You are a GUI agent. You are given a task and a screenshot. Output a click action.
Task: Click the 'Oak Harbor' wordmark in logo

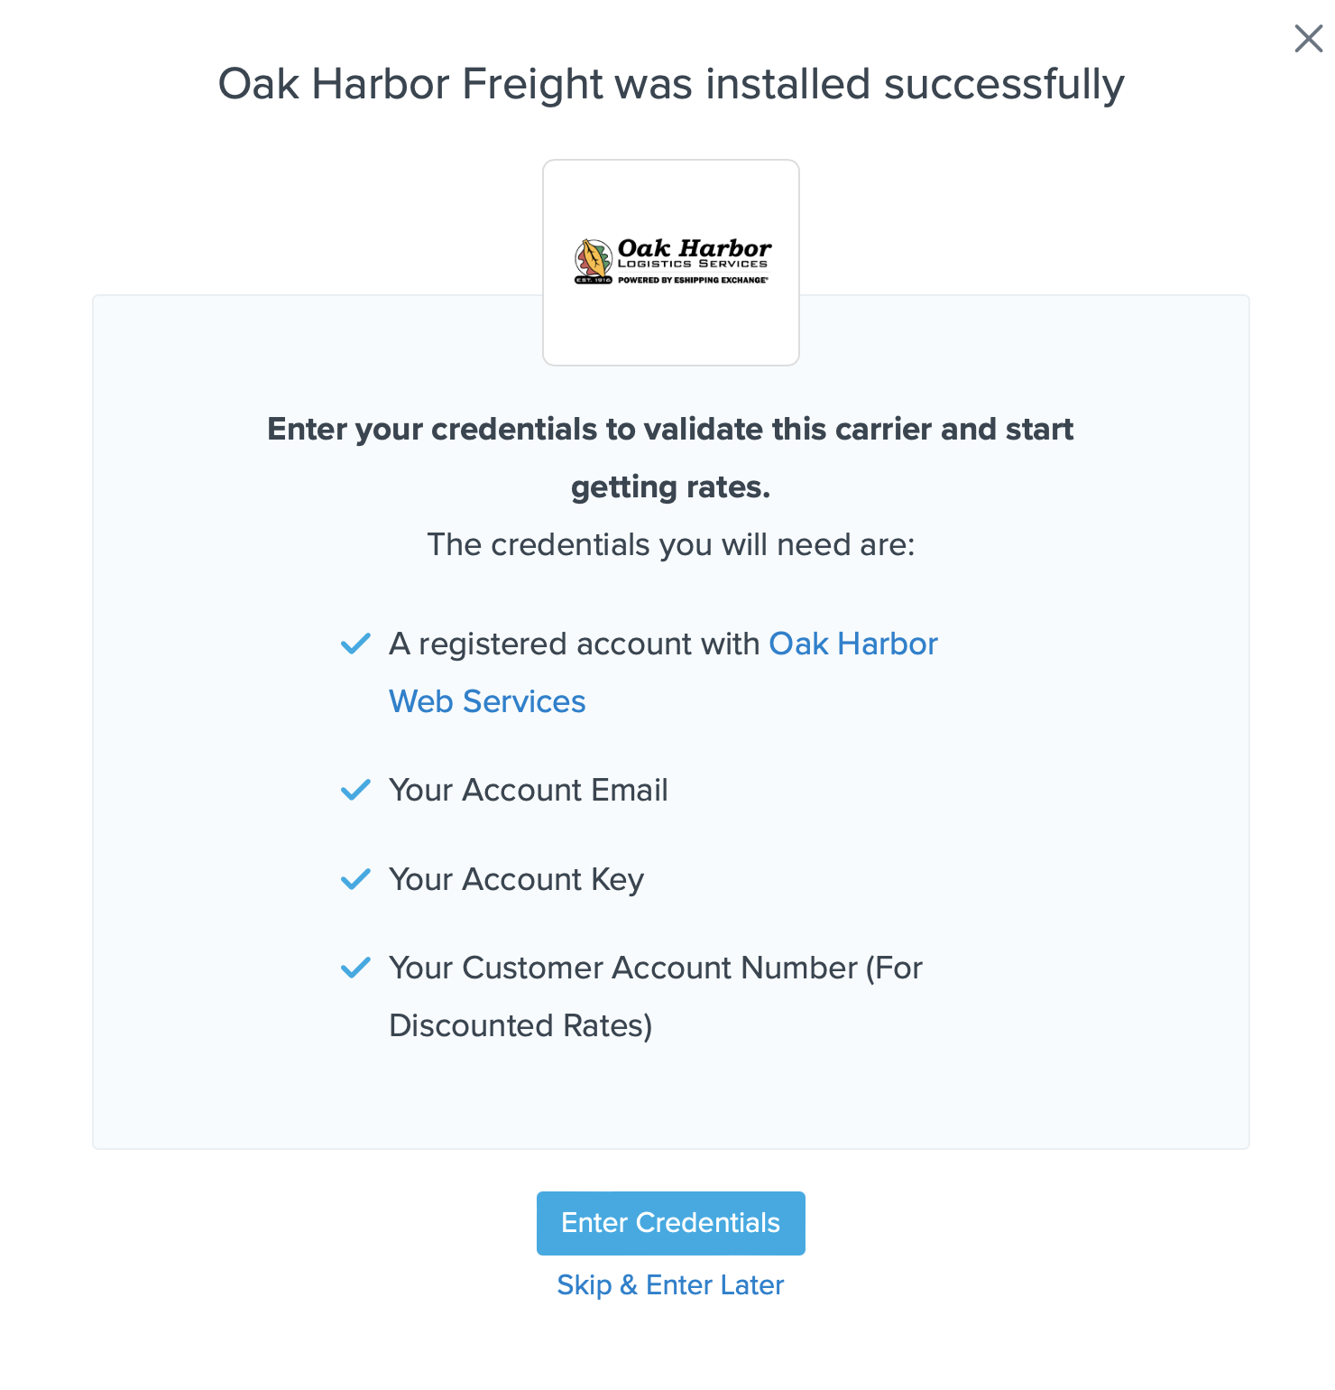(694, 247)
